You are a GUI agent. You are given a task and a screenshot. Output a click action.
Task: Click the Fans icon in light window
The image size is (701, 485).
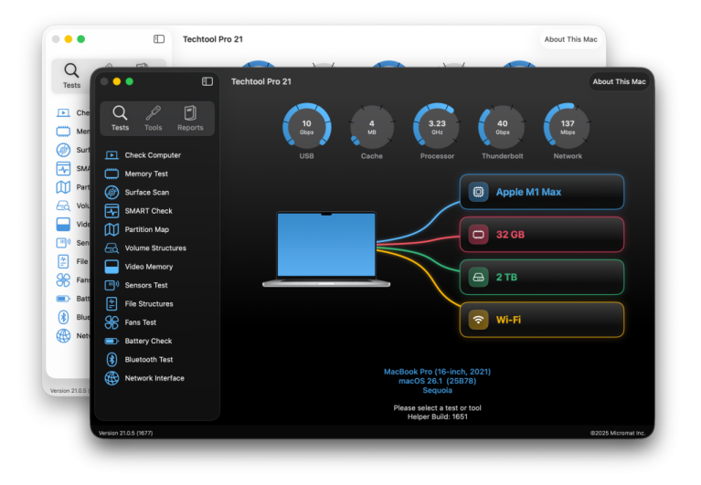click(63, 280)
